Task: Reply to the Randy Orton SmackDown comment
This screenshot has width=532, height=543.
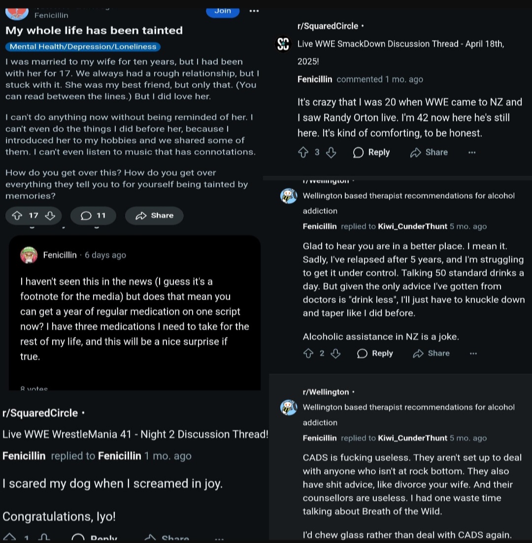Action: [371, 153]
